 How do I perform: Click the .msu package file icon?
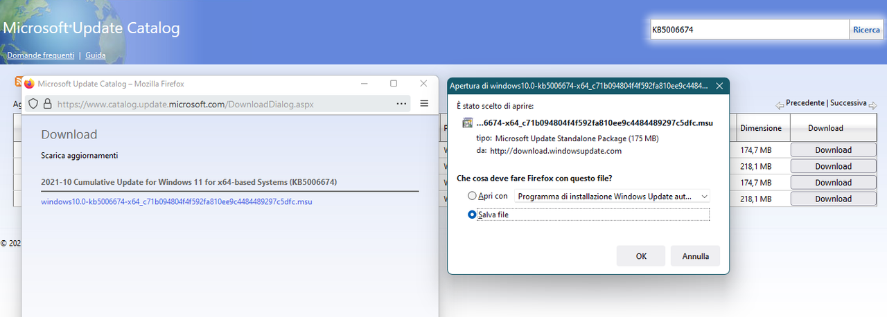click(468, 123)
